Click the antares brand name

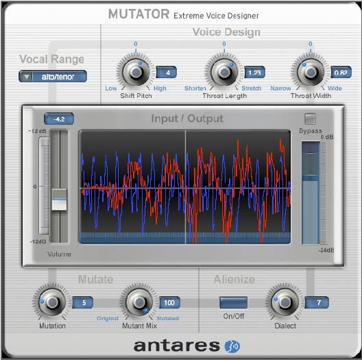tap(177, 346)
